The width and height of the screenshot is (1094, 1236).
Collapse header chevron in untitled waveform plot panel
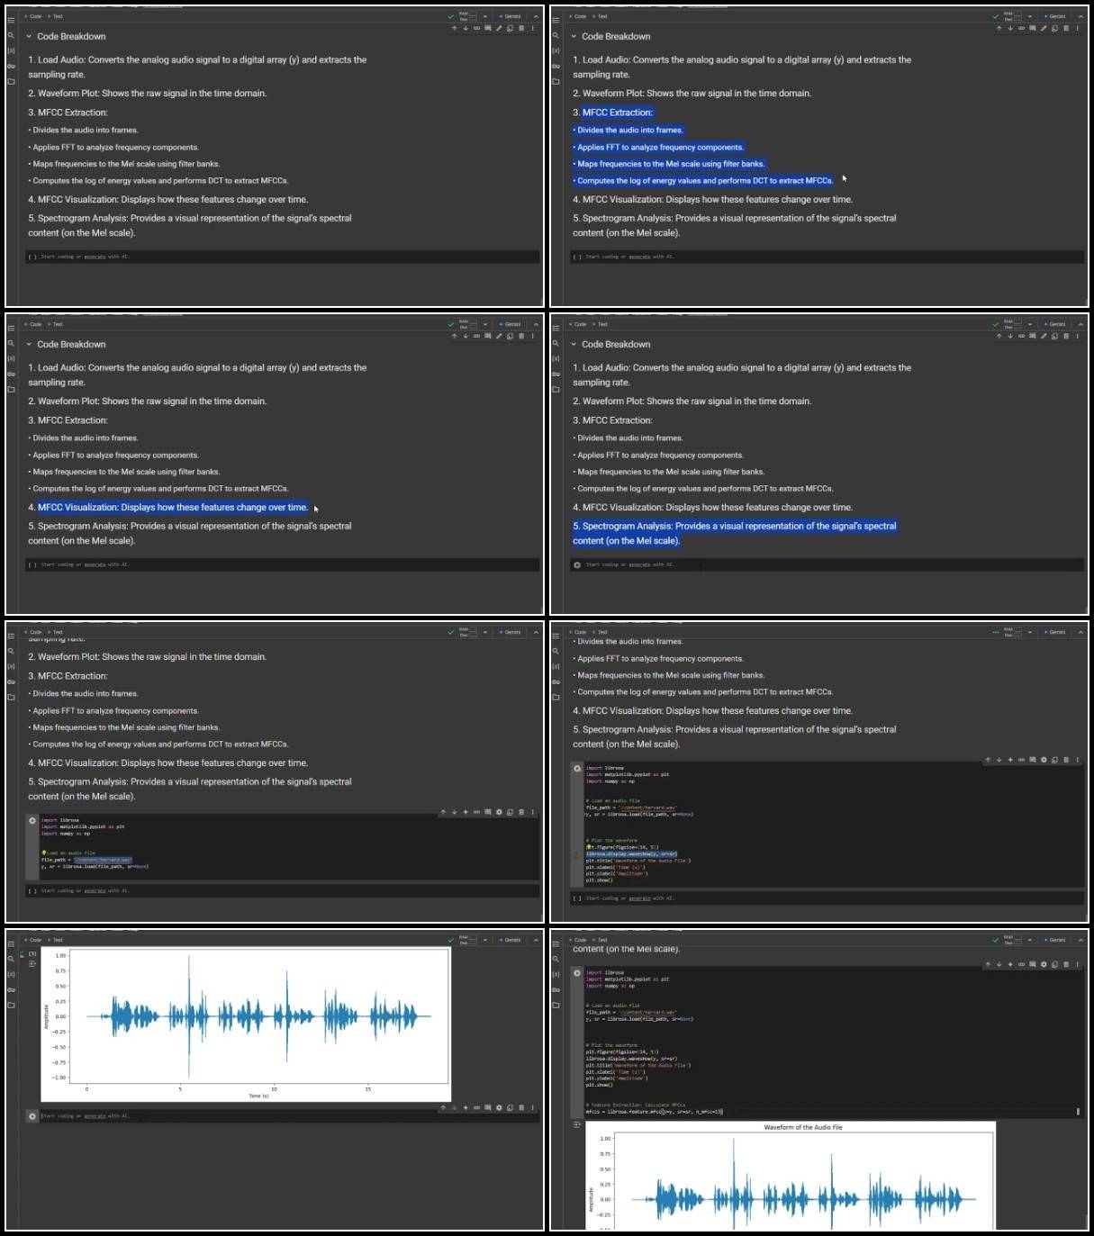[x=536, y=940]
